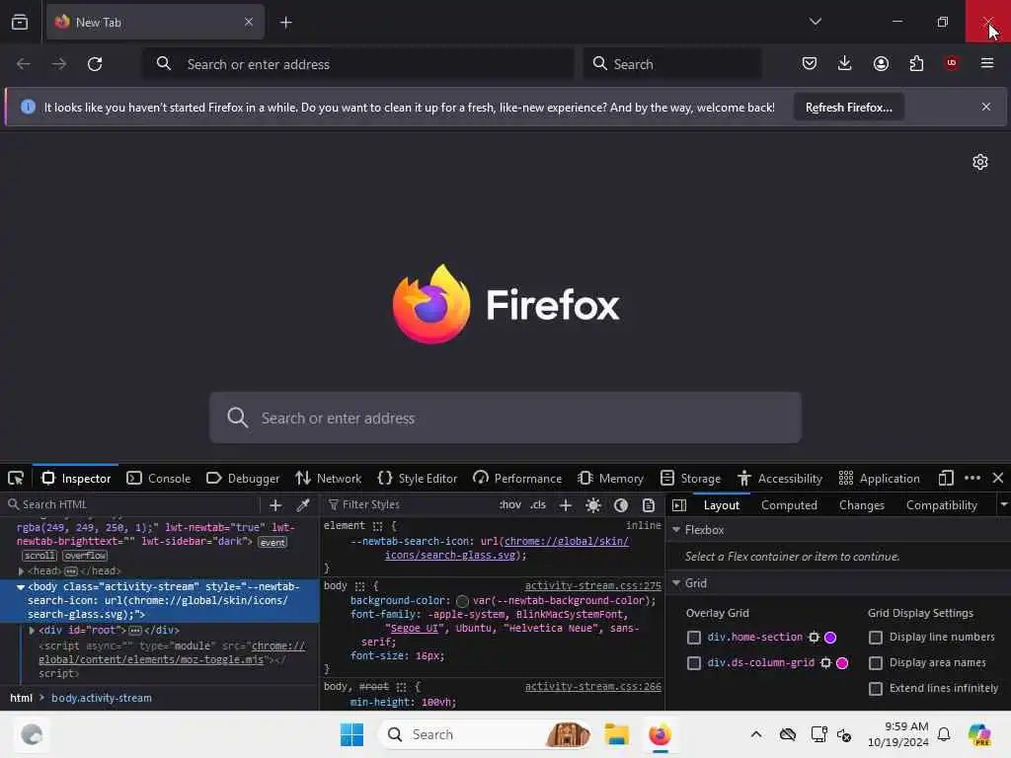Enable overlay for div.home-section grid

tap(694, 638)
